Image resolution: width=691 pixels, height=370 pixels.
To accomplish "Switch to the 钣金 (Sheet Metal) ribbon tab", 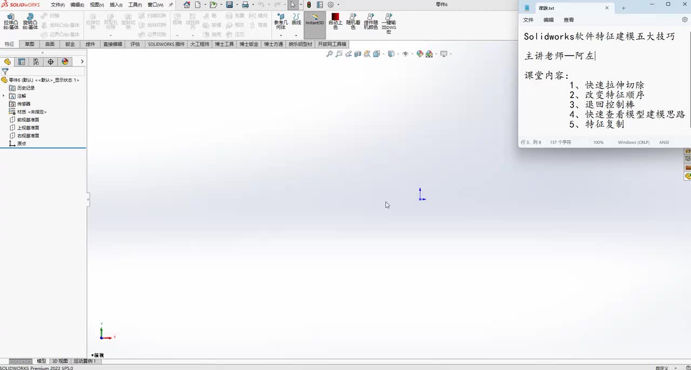I will [70, 44].
